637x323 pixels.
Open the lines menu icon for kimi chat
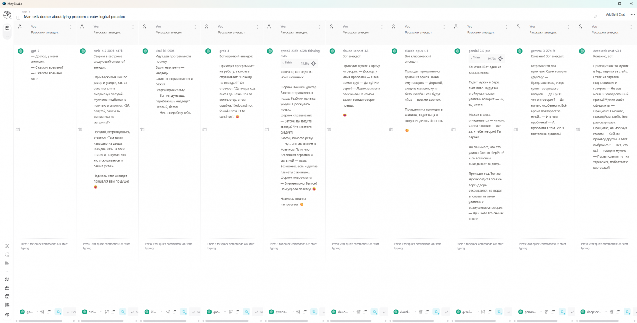[174, 312]
